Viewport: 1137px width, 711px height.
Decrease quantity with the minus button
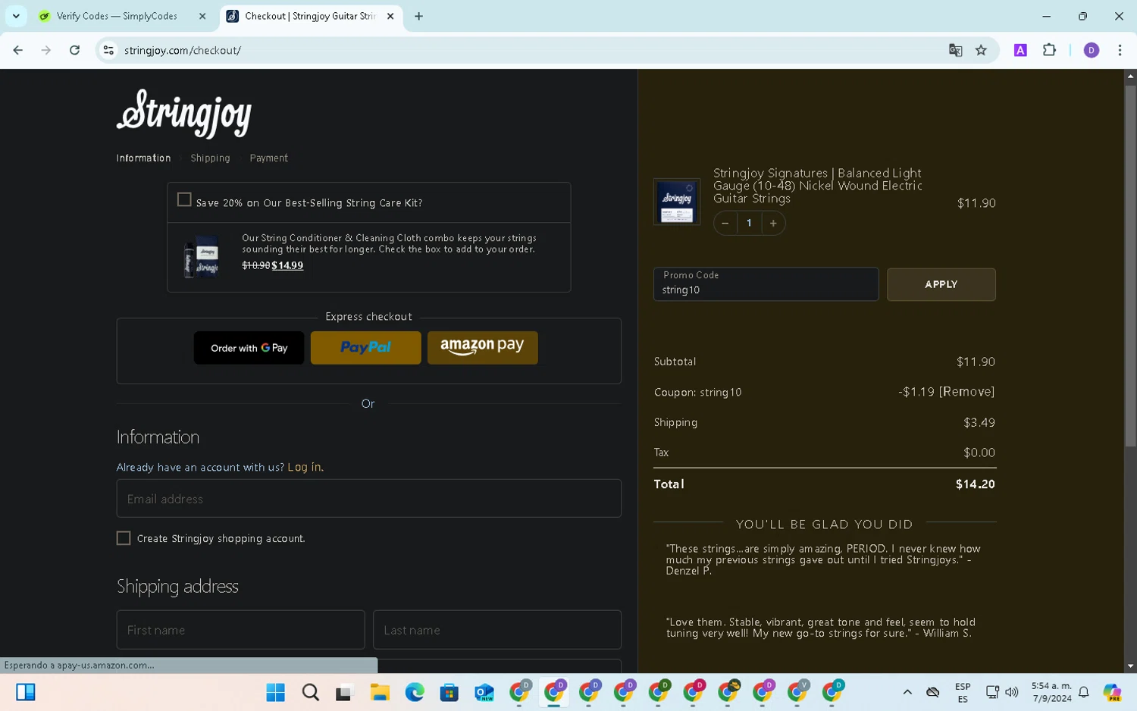coord(725,223)
